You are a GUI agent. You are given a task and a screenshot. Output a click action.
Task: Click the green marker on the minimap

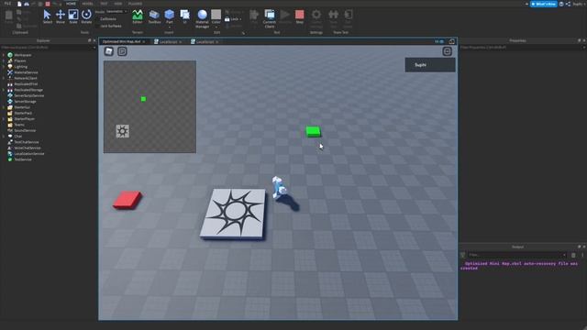point(143,99)
